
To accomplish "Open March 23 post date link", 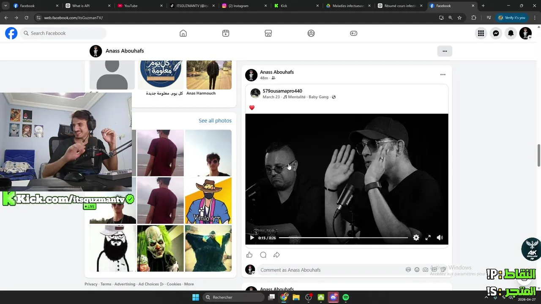I will [x=271, y=97].
